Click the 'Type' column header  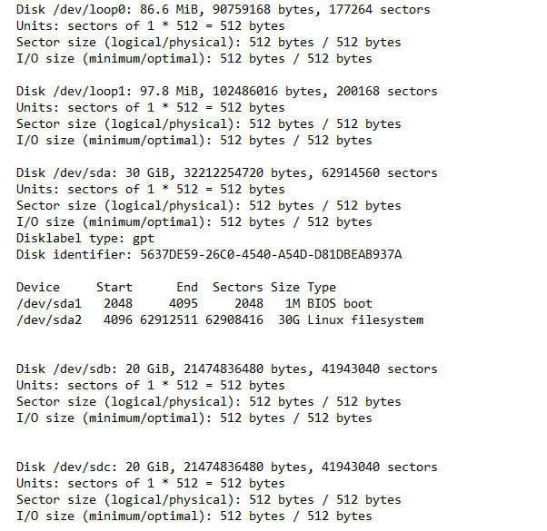tap(322, 287)
